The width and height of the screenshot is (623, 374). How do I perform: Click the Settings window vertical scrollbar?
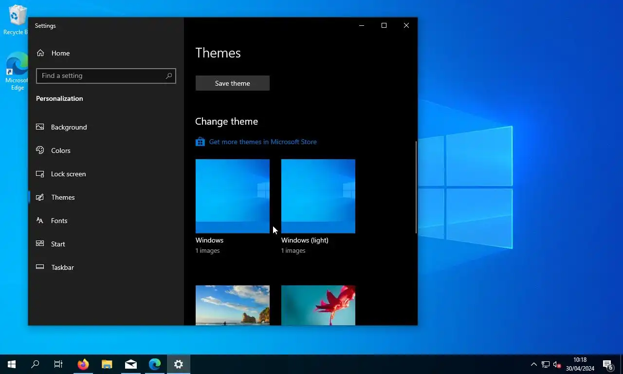(416, 187)
